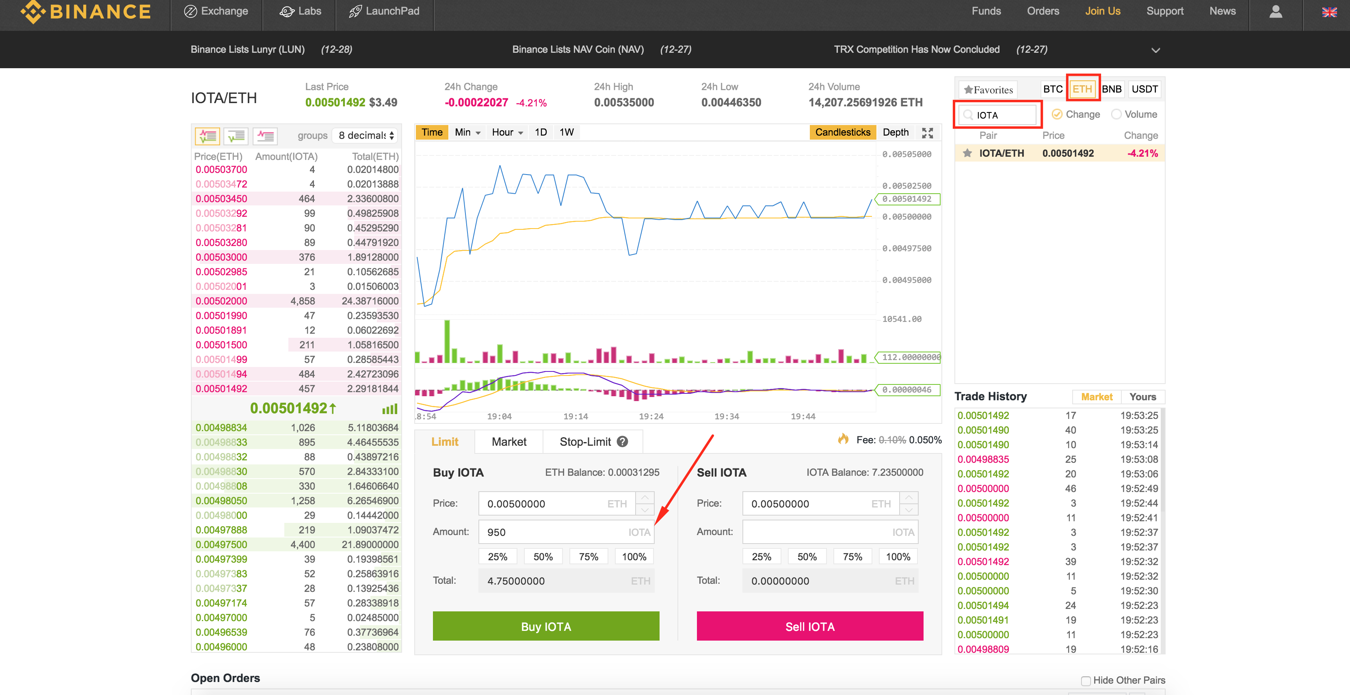Switch chart to Depth view
The height and width of the screenshot is (695, 1350).
tap(895, 132)
